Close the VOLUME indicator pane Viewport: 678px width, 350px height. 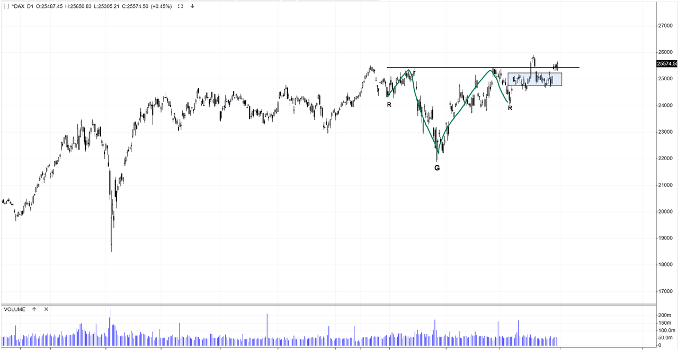[46, 309]
